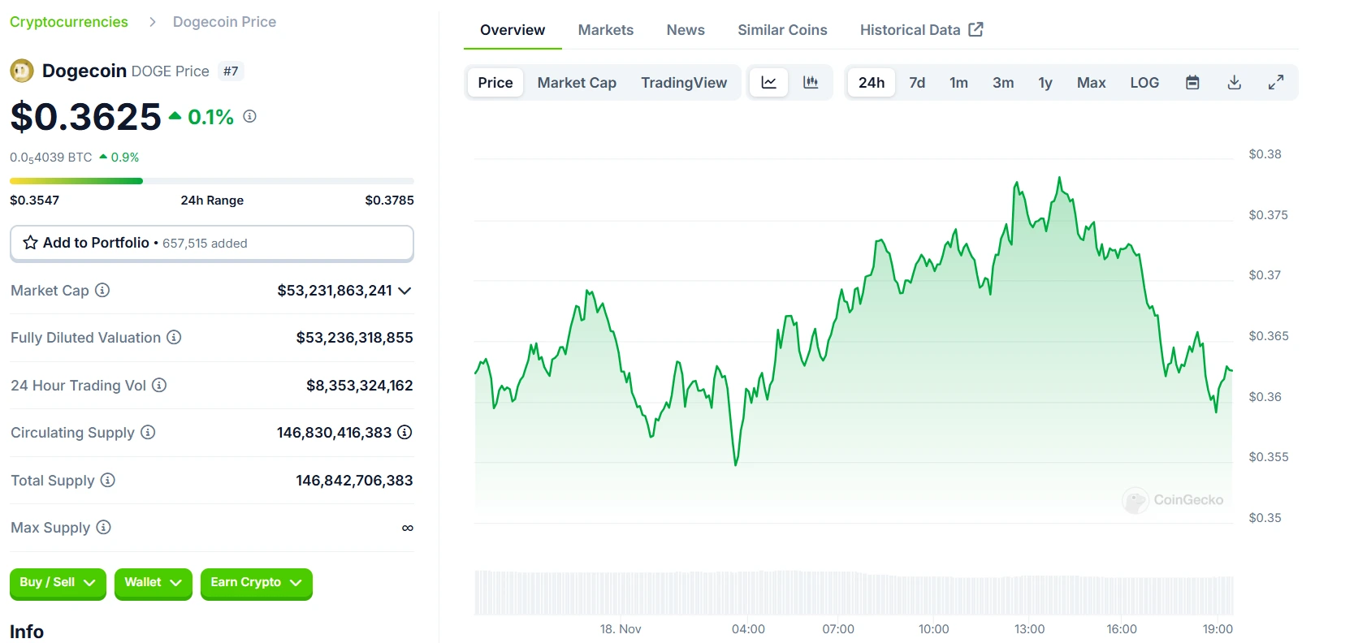
Task: Click trading volume value $8,353,324,162
Action: click(359, 385)
